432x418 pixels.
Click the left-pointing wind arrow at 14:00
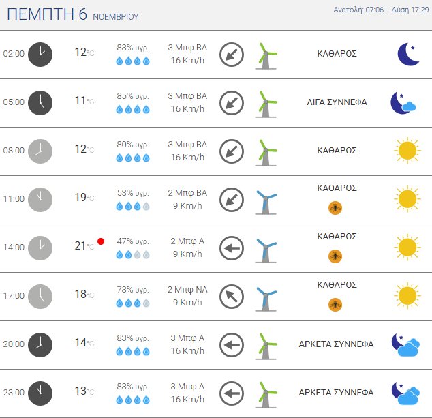(x=232, y=248)
